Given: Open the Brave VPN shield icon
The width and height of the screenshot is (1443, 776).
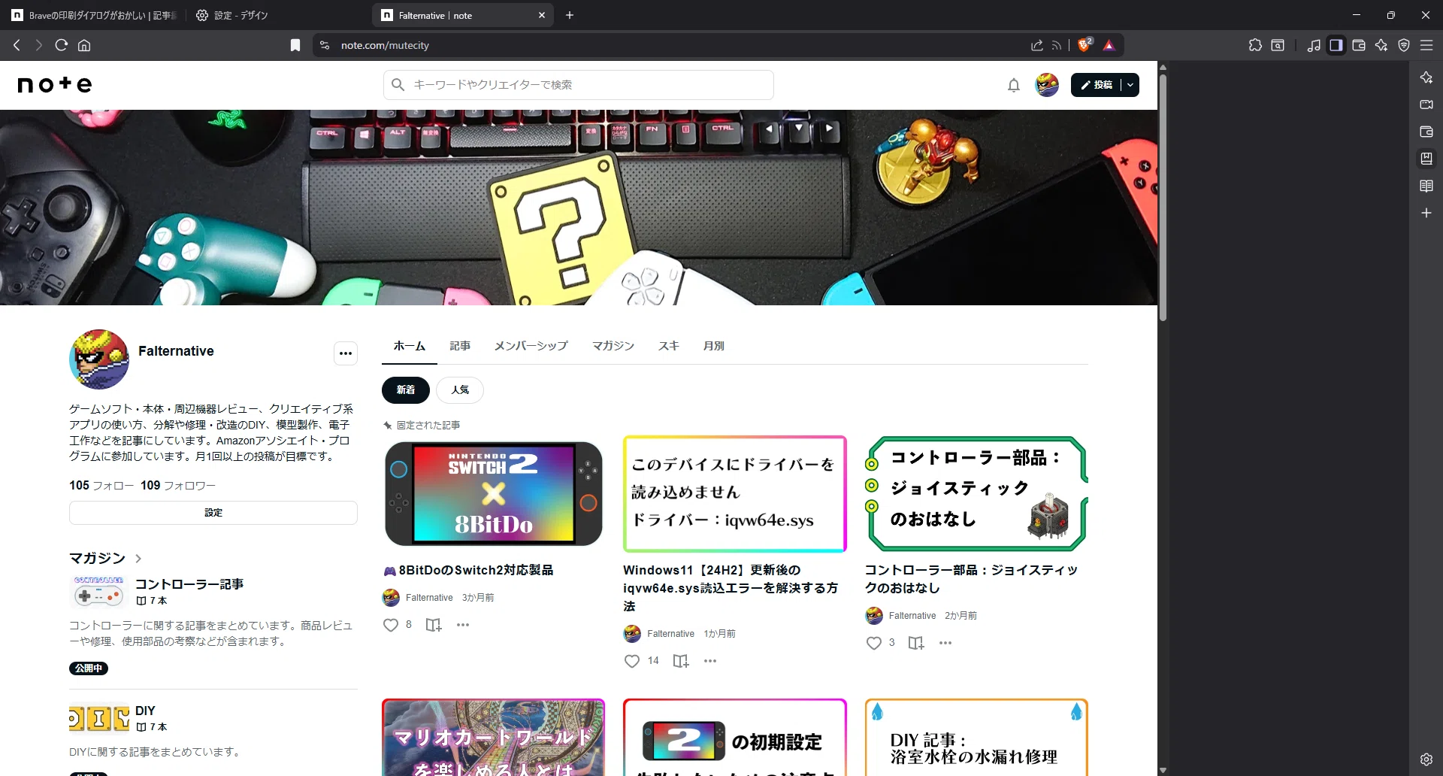Looking at the screenshot, I should pyautogui.click(x=1404, y=45).
